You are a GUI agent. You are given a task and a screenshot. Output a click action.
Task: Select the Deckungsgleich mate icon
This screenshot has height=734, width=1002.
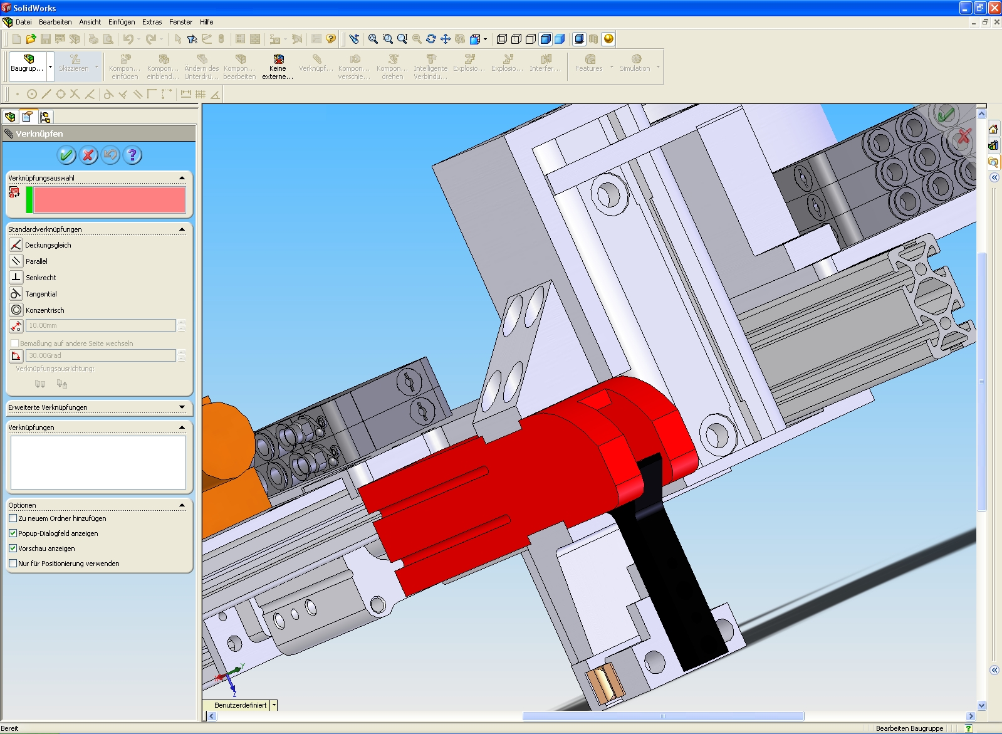pos(16,245)
